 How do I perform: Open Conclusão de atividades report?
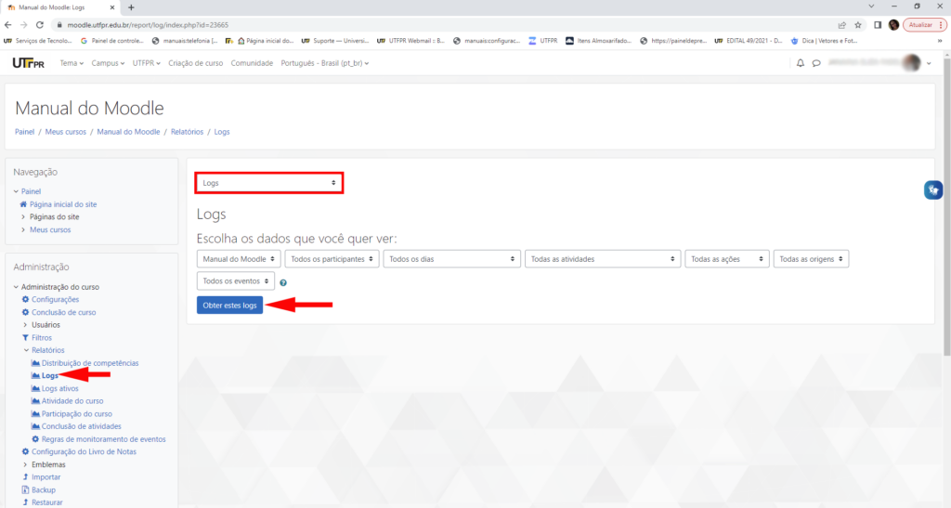pyautogui.click(x=82, y=427)
